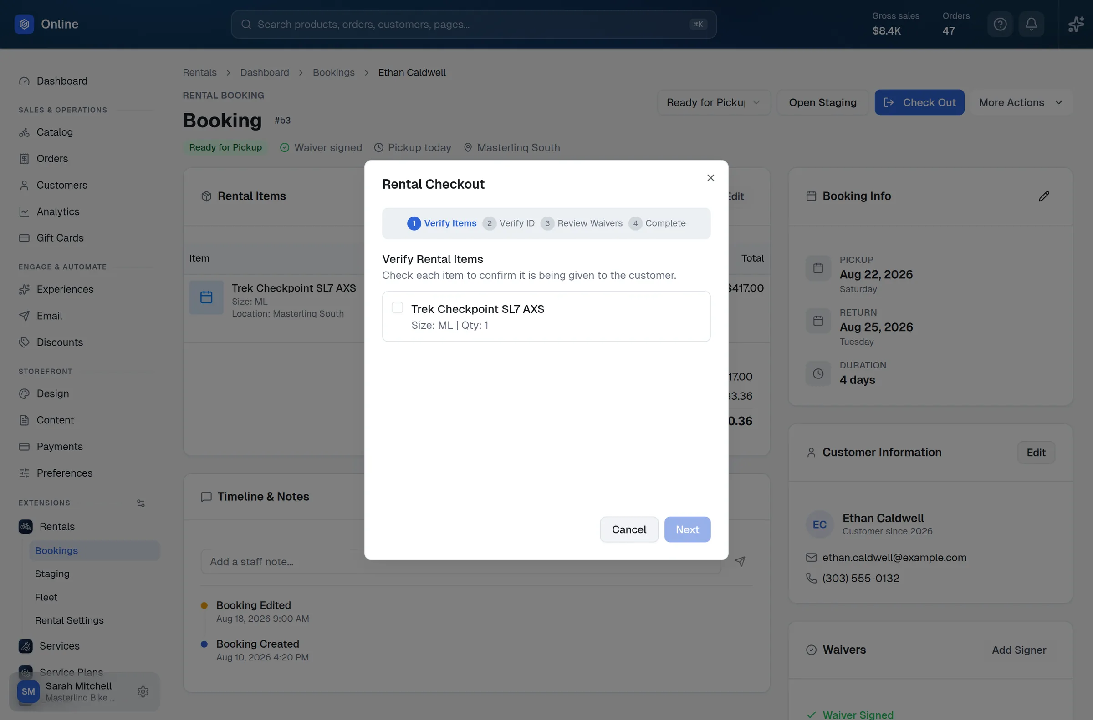Select the Complete step

(x=657, y=223)
